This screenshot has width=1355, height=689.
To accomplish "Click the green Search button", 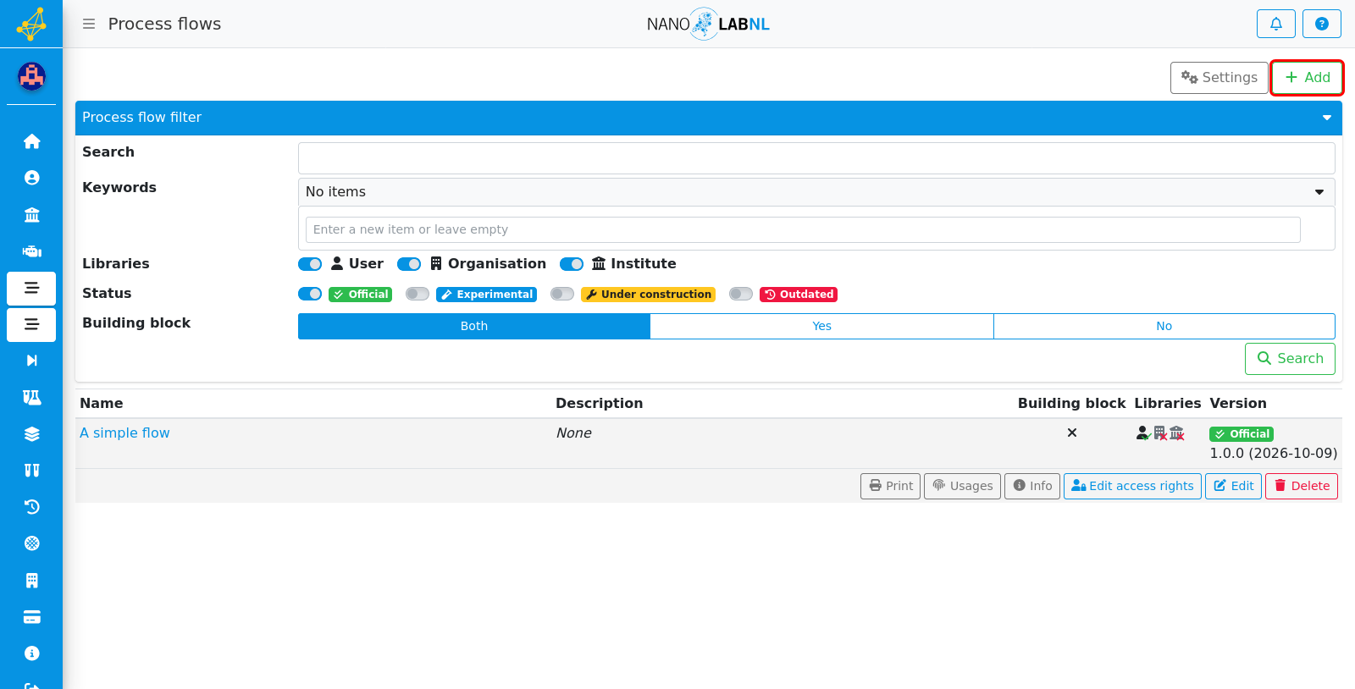I will (x=1290, y=359).
